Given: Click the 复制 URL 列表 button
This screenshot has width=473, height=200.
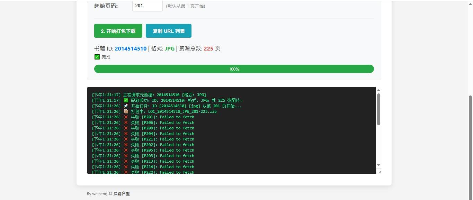Looking at the screenshot, I should pyautogui.click(x=168, y=31).
